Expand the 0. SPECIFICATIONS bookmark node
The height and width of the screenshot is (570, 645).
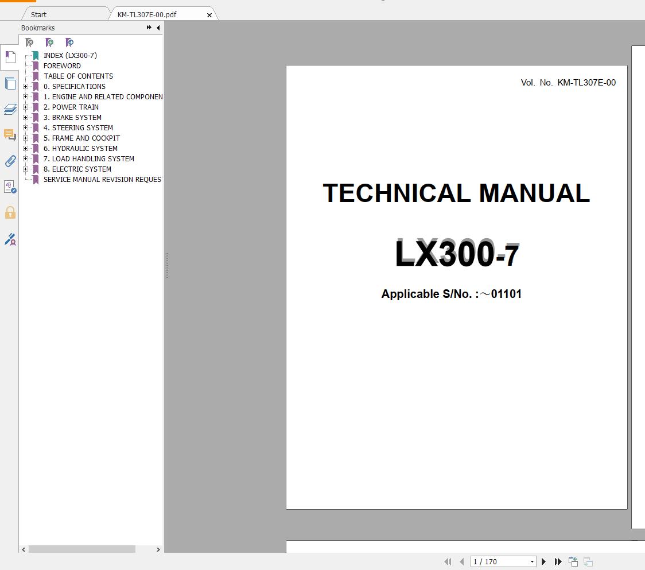25,87
